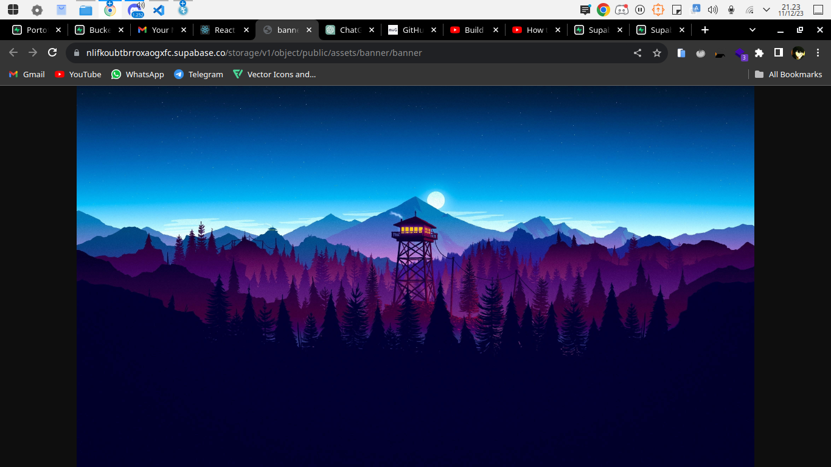Open the ChatGPT extension icon in toolbar
Screen dimensions: 831x467
(x=720, y=53)
